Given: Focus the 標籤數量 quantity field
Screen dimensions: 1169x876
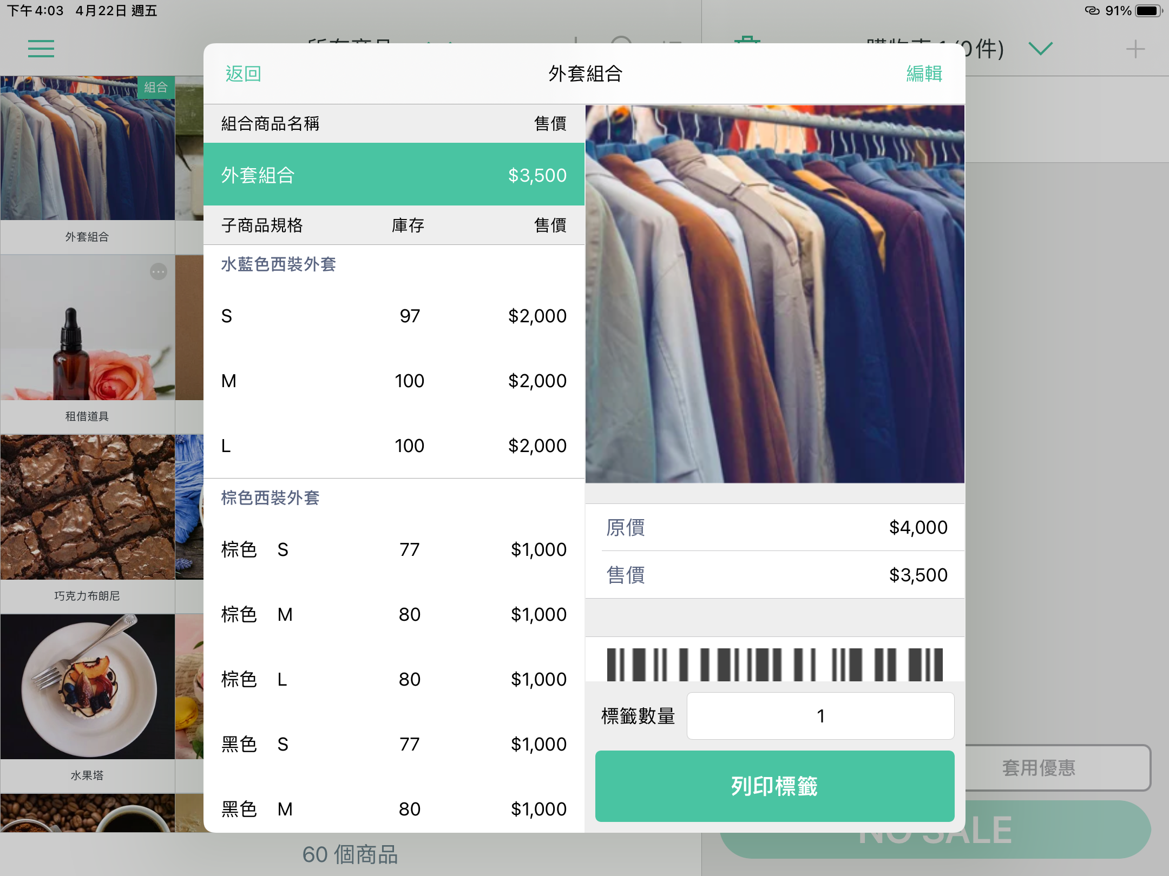Looking at the screenshot, I should click(820, 716).
